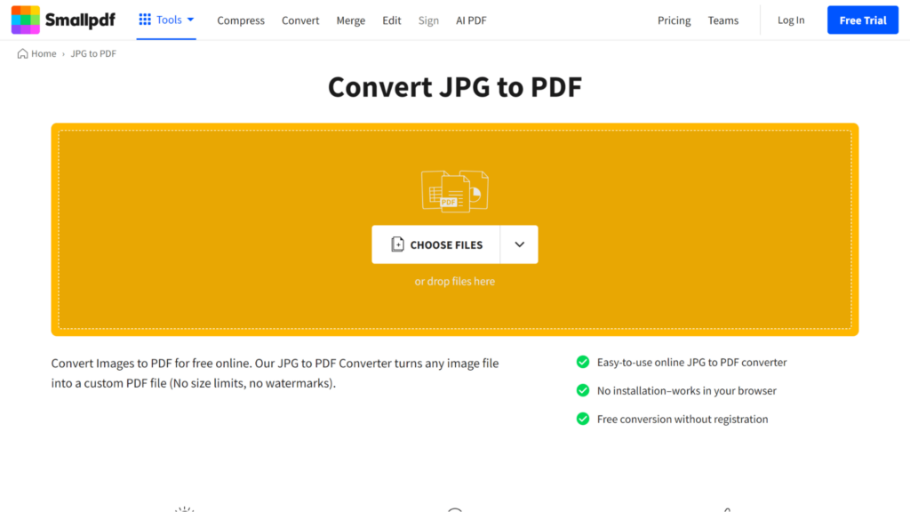The image size is (910, 512).
Task: Open the Choose Files source dropdown arrow
Action: pyautogui.click(x=519, y=244)
